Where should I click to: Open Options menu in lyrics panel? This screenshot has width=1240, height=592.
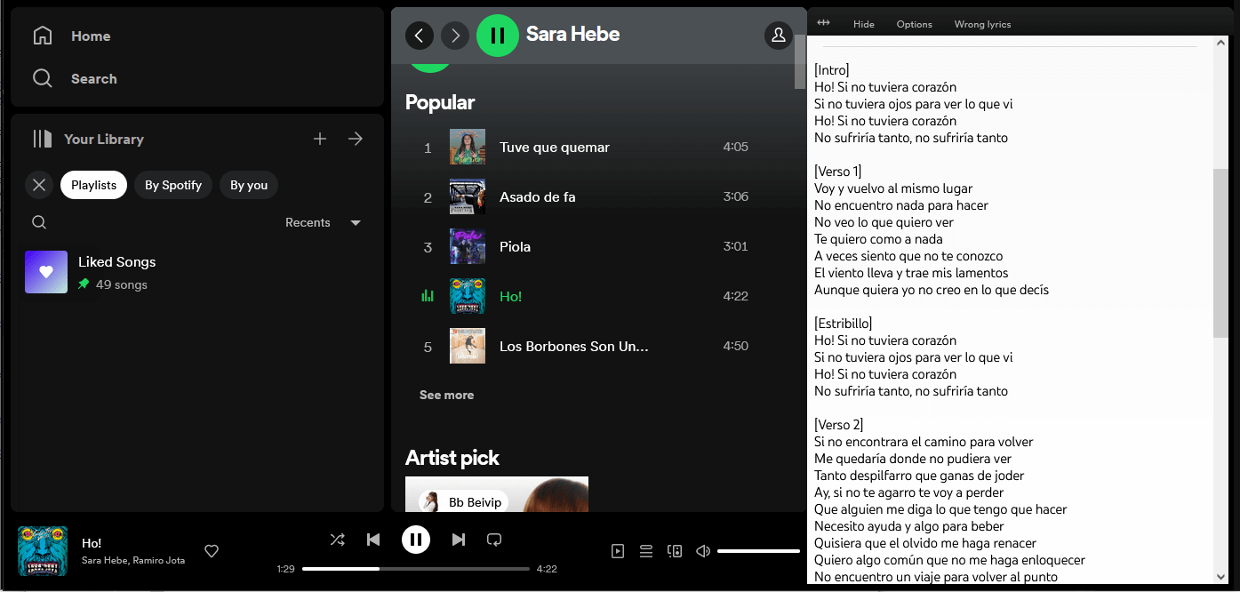pos(914,24)
